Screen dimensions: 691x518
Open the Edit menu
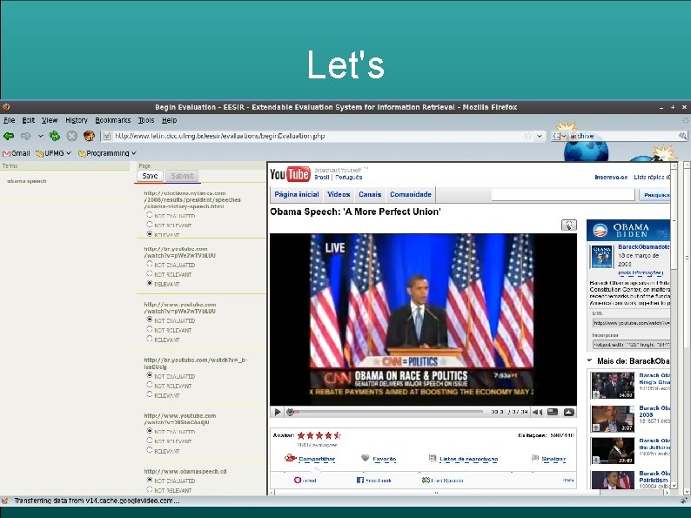click(x=29, y=120)
